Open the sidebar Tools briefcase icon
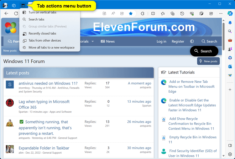 tap(230, 40)
